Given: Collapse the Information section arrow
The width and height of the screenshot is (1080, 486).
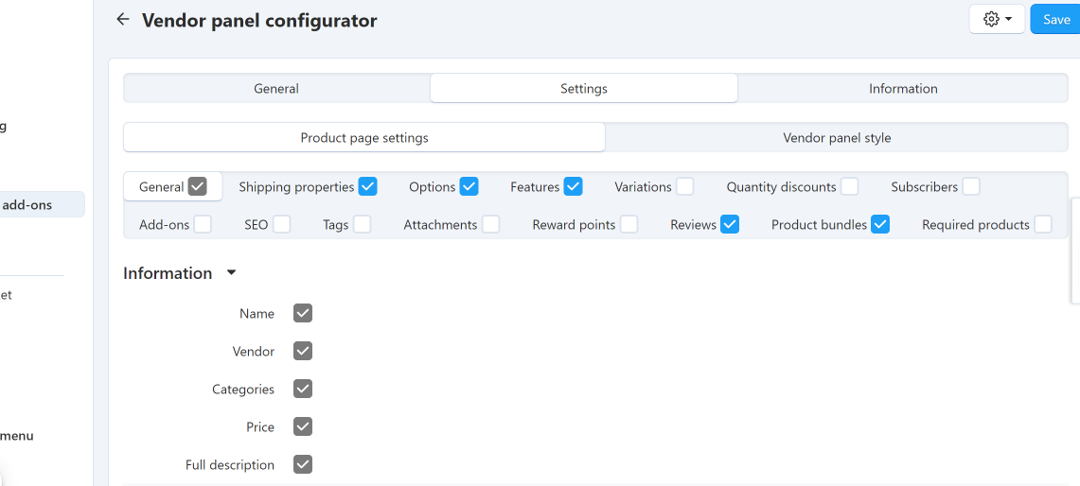Looking at the screenshot, I should pos(231,273).
